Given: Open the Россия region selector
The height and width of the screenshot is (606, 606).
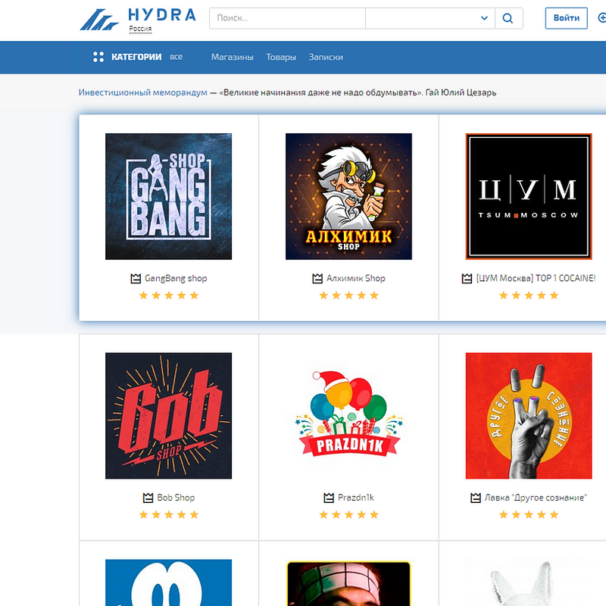Looking at the screenshot, I should [x=140, y=30].
